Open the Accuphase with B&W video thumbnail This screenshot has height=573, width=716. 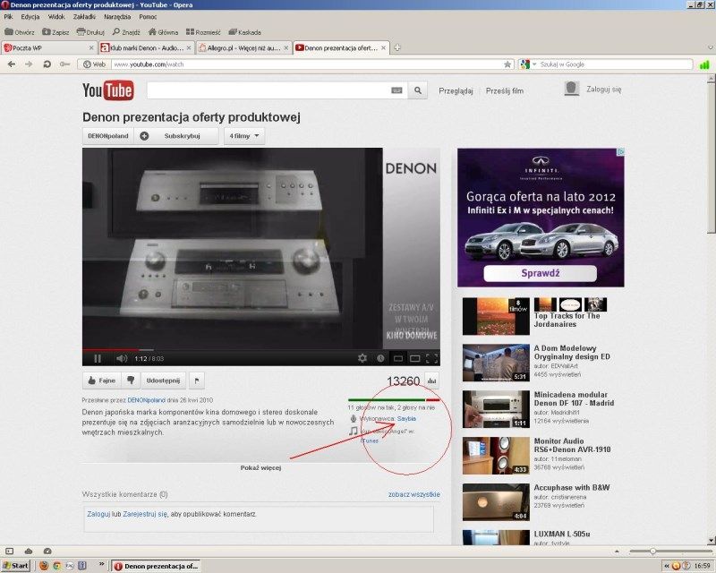point(496,502)
